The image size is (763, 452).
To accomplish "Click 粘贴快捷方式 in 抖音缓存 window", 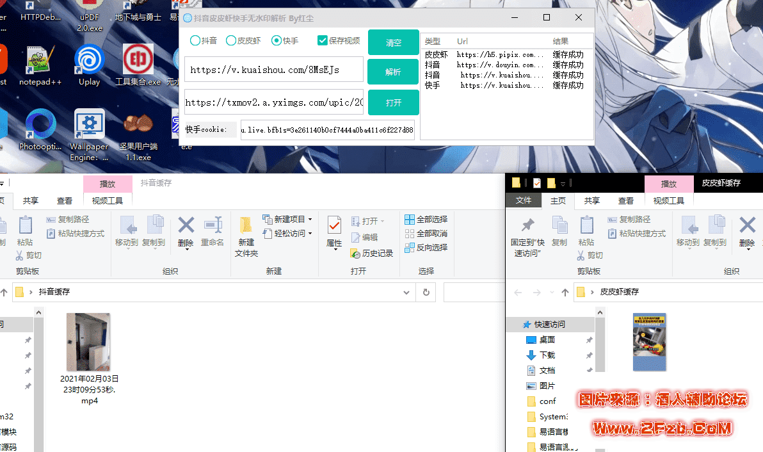I will coord(76,234).
